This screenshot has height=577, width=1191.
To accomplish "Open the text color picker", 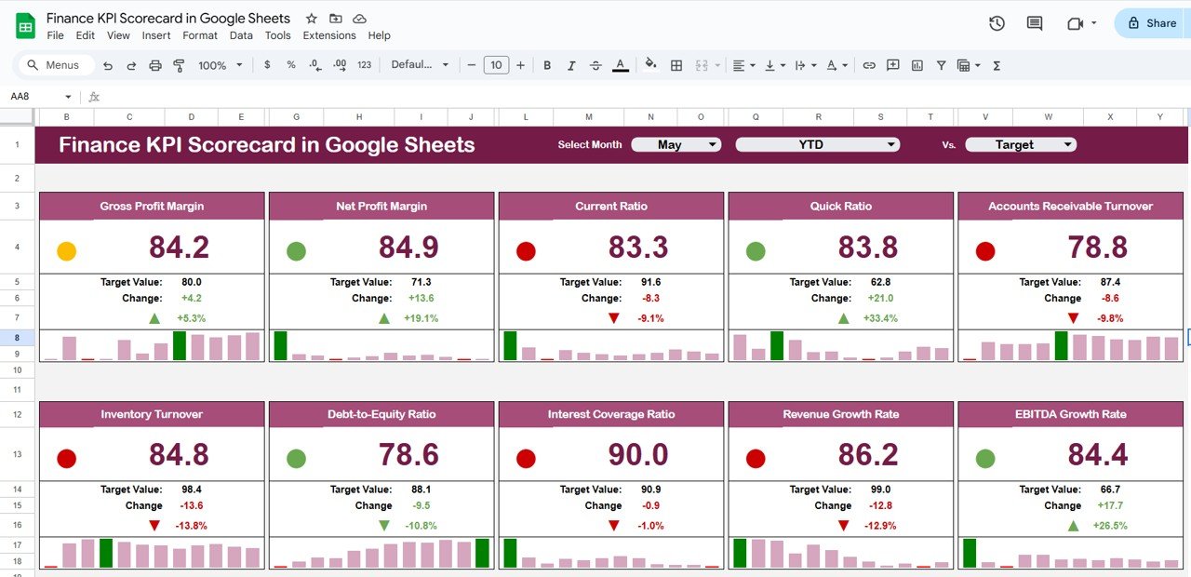I will (621, 65).
